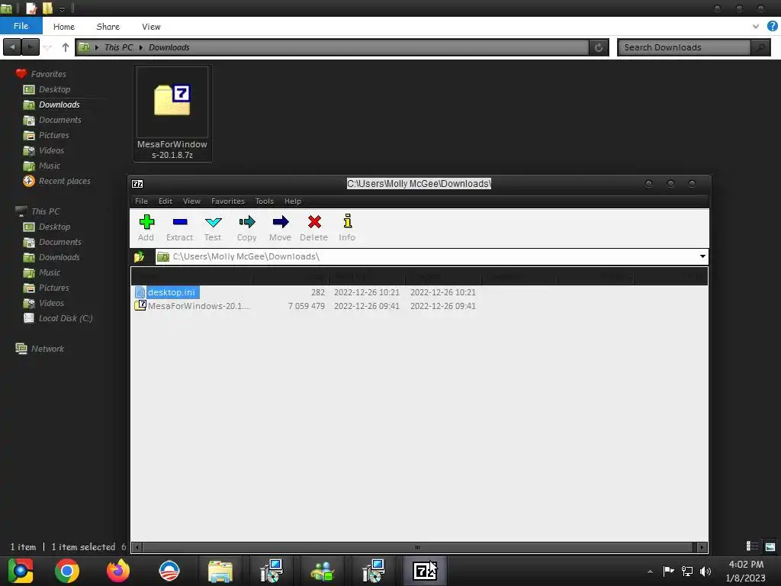This screenshot has width=781, height=586.
Task: Refresh the Explorer Downloads folder
Action: pyautogui.click(x=599, y=47)
